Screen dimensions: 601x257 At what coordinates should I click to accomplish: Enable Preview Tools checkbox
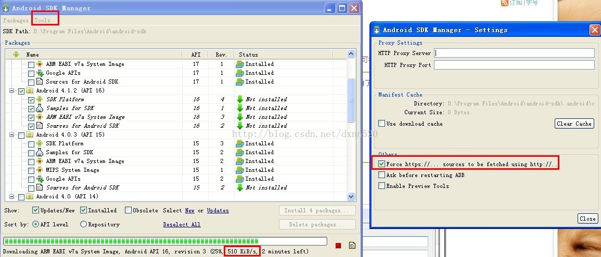coord(381,186)
